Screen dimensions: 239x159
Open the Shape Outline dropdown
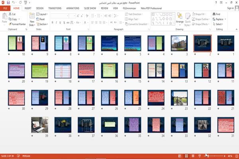[x=201, y=19]
